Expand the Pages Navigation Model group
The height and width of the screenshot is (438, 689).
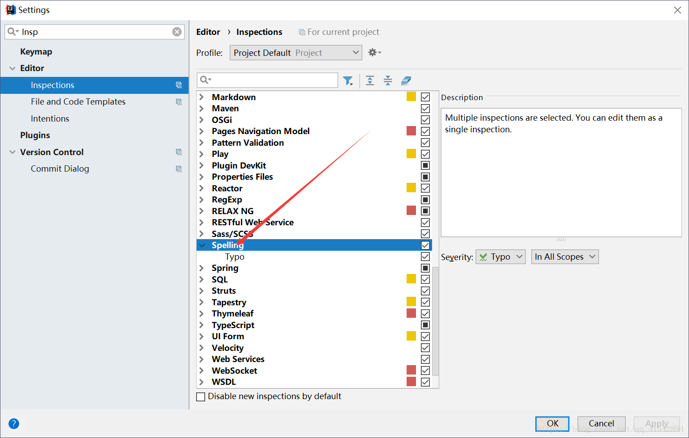click(x=202, y=131)
